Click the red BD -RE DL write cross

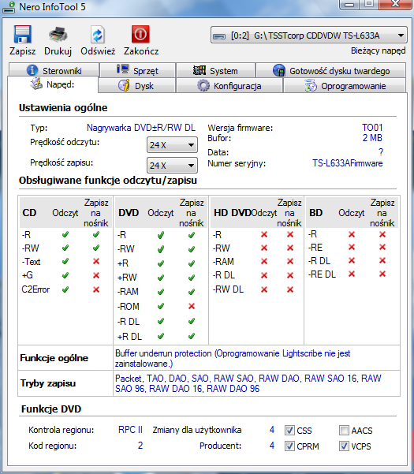[382, 274]
